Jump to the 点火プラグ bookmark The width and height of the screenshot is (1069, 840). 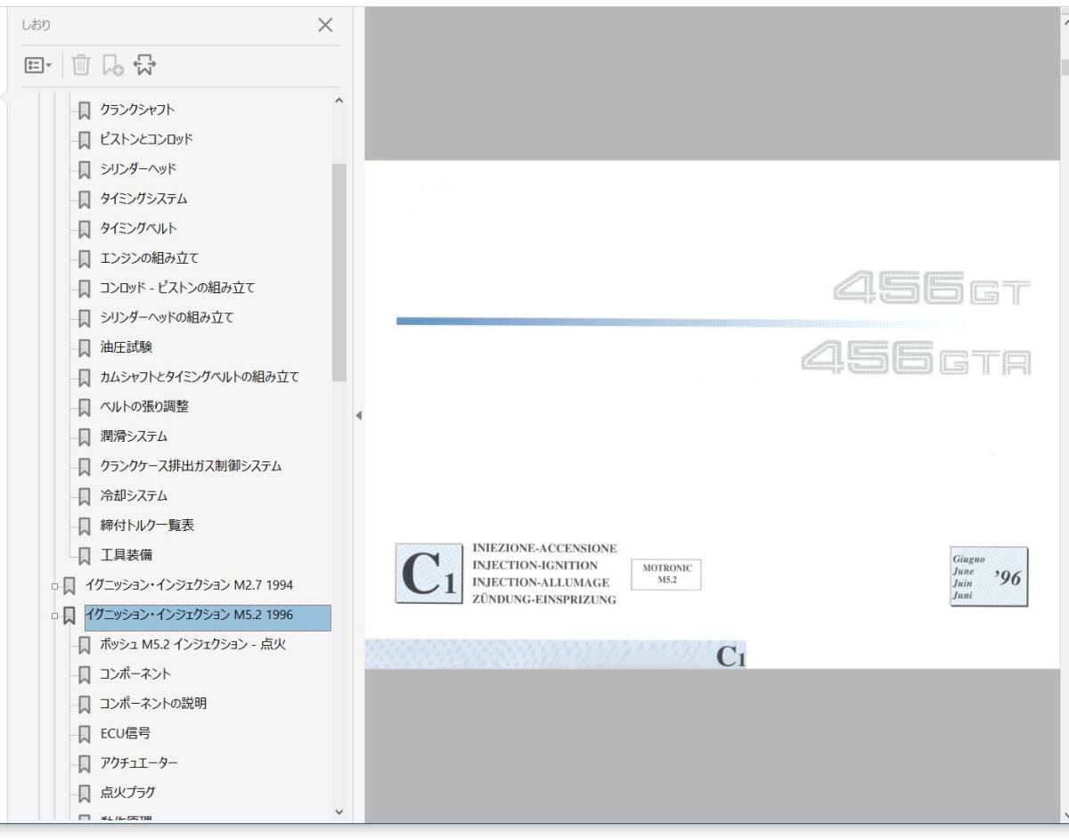[128, 792]
